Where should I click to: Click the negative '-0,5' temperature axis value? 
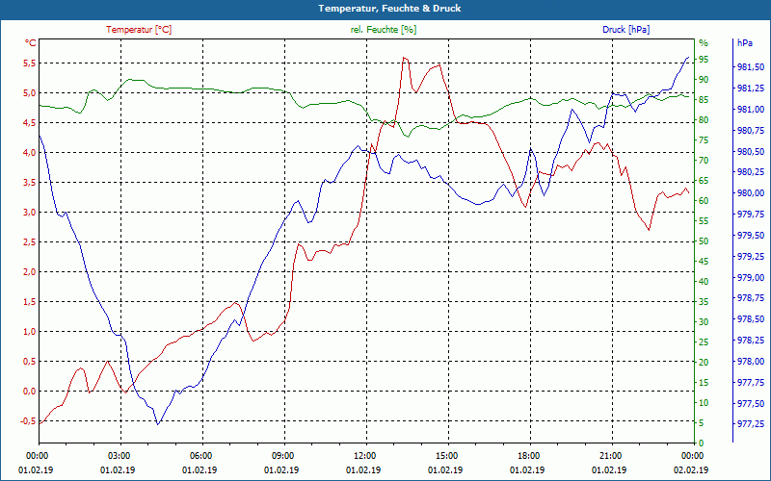28,421
